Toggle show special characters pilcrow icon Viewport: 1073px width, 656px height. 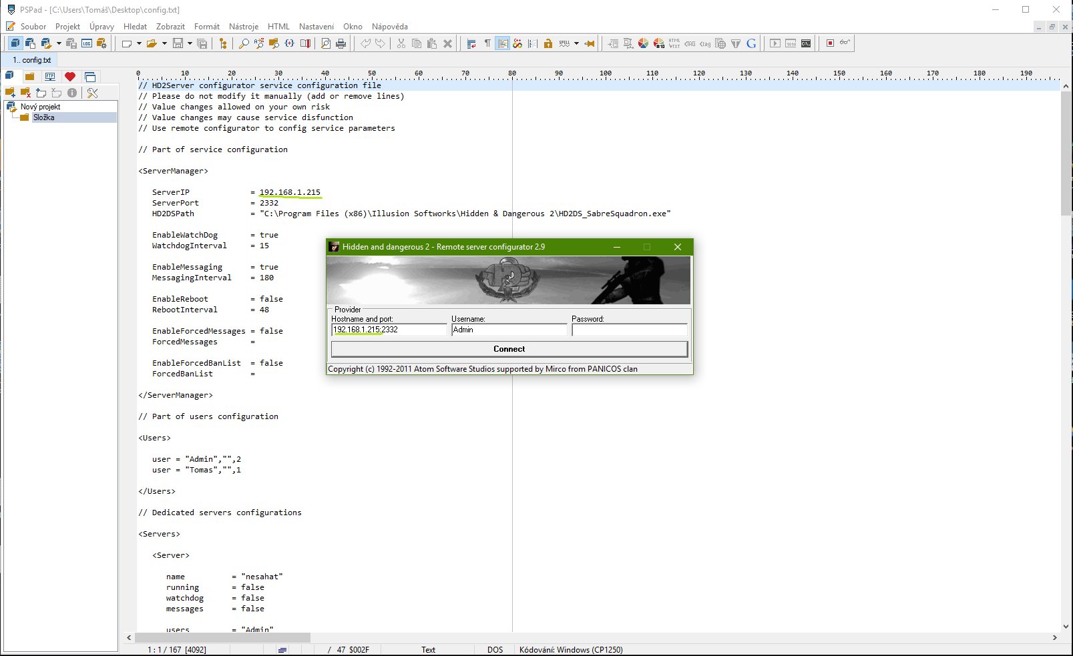click(x=487, y=43)
